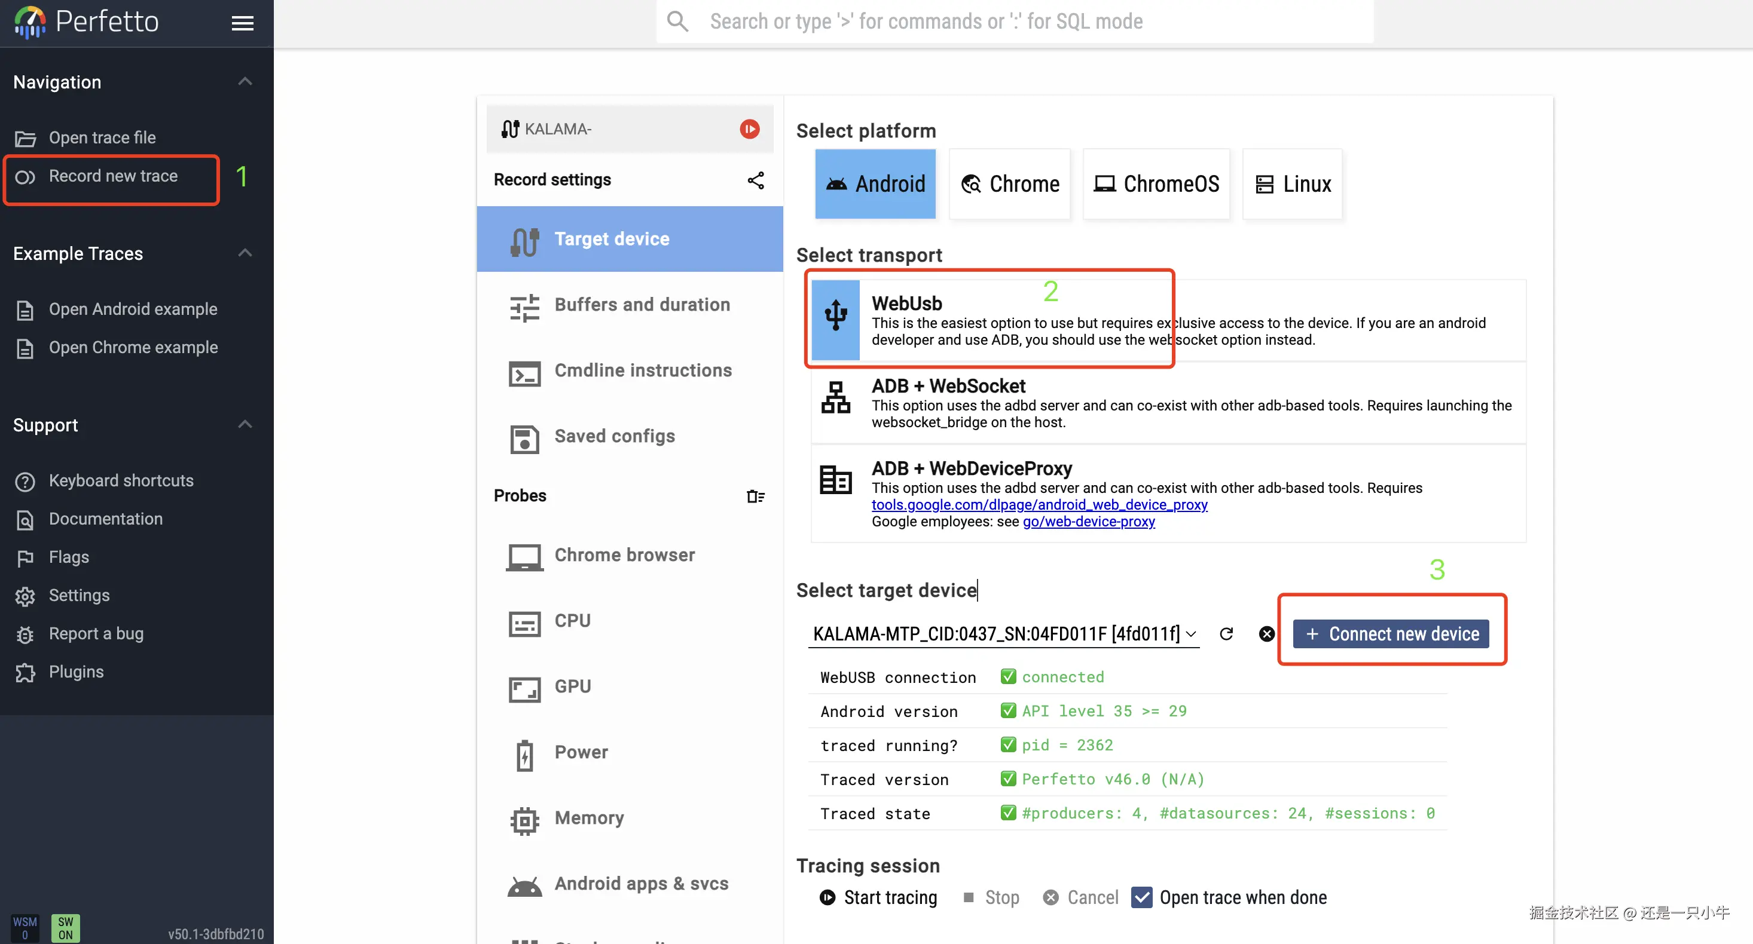The width and height of the screenshot is (1753, 944).
Task: Collapse the Example Traces section
Action: 245,253
